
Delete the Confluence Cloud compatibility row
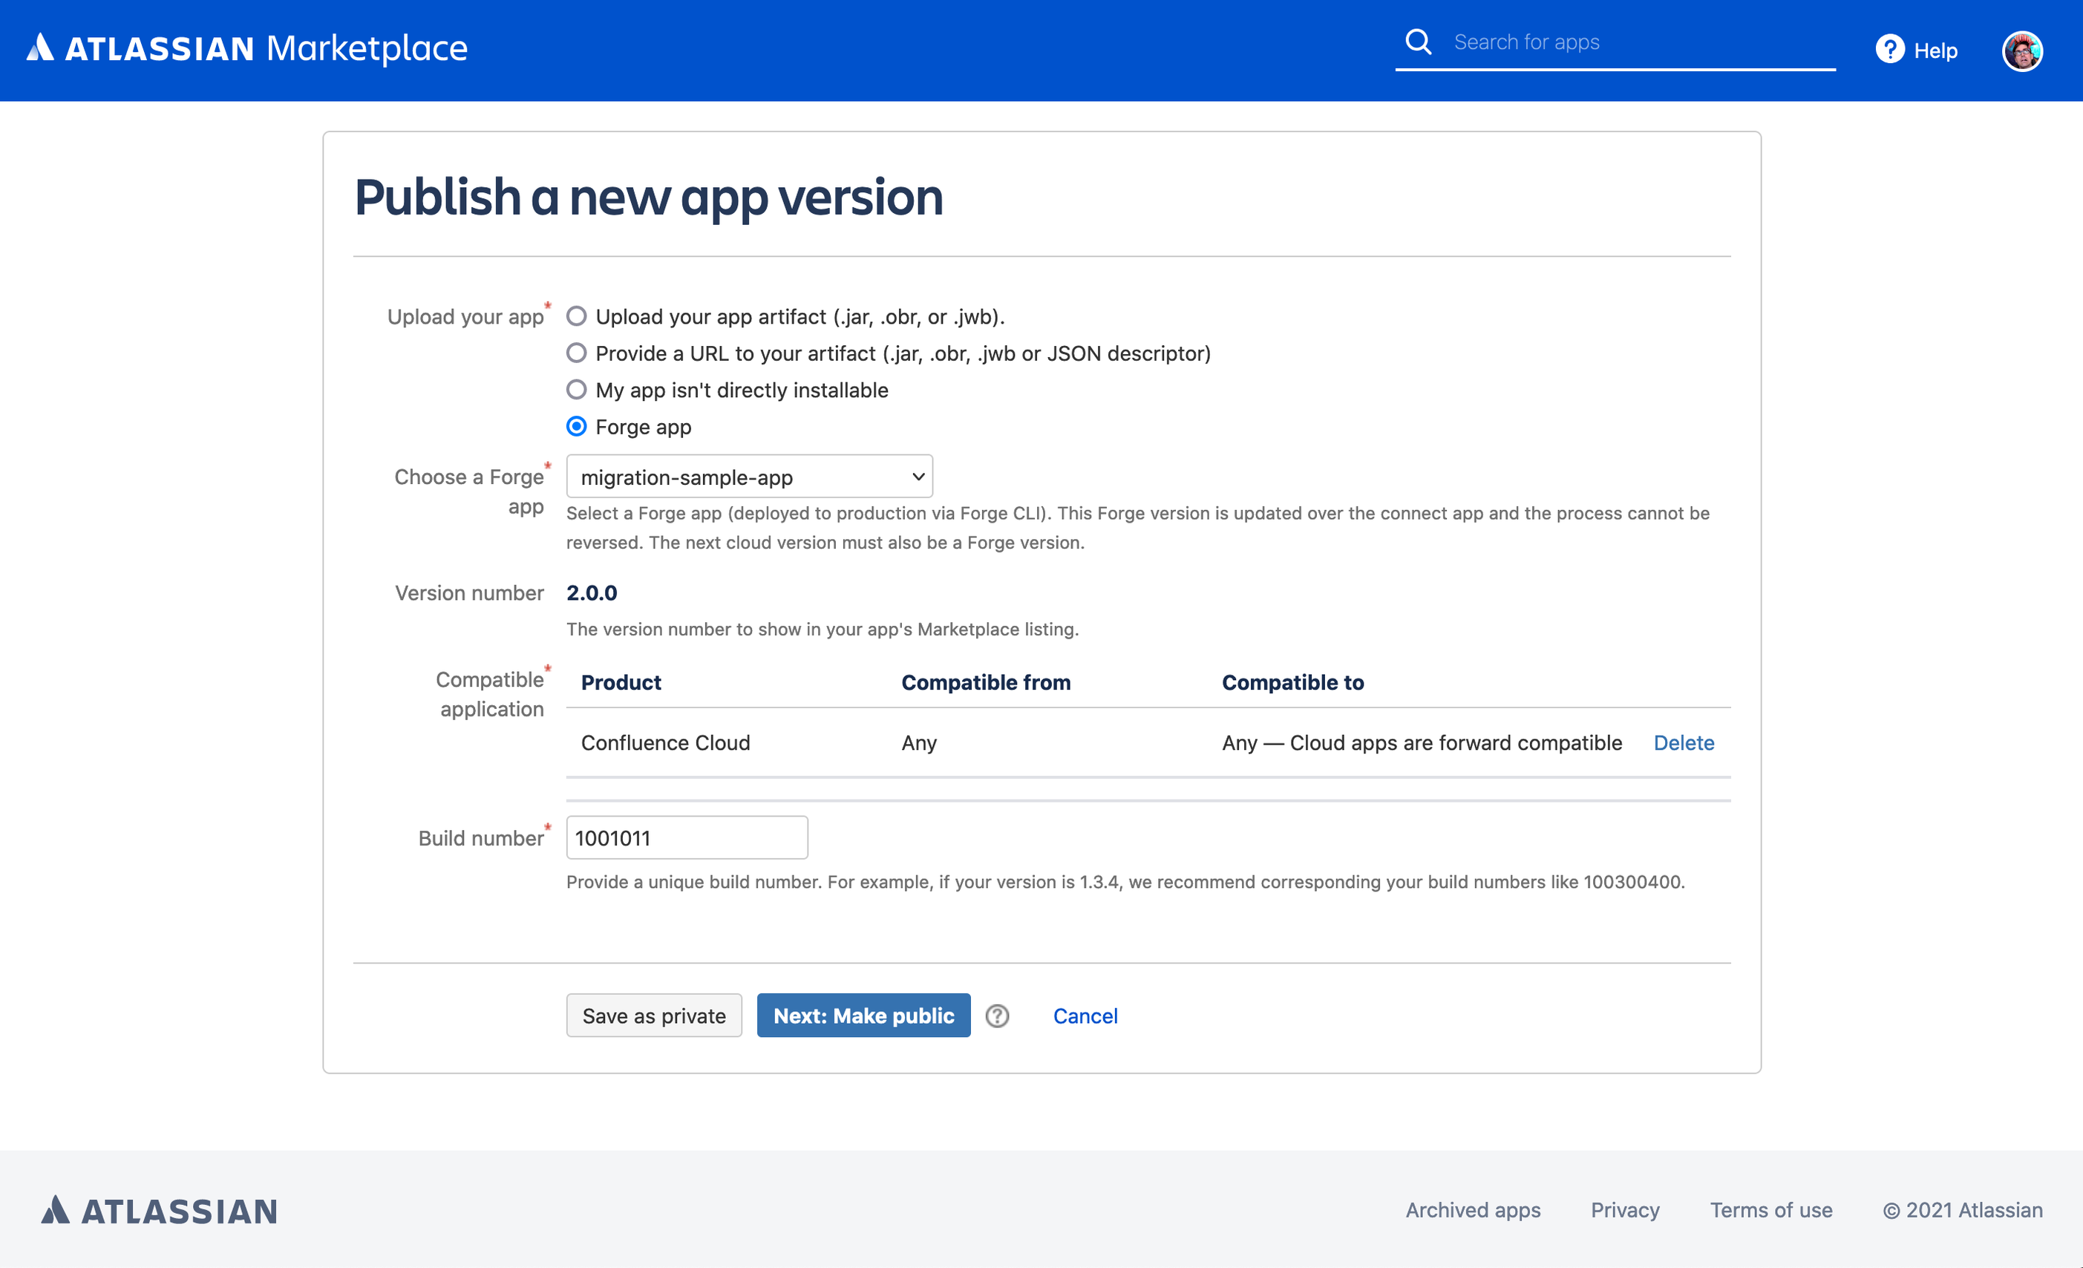[x=1683, y=742]
